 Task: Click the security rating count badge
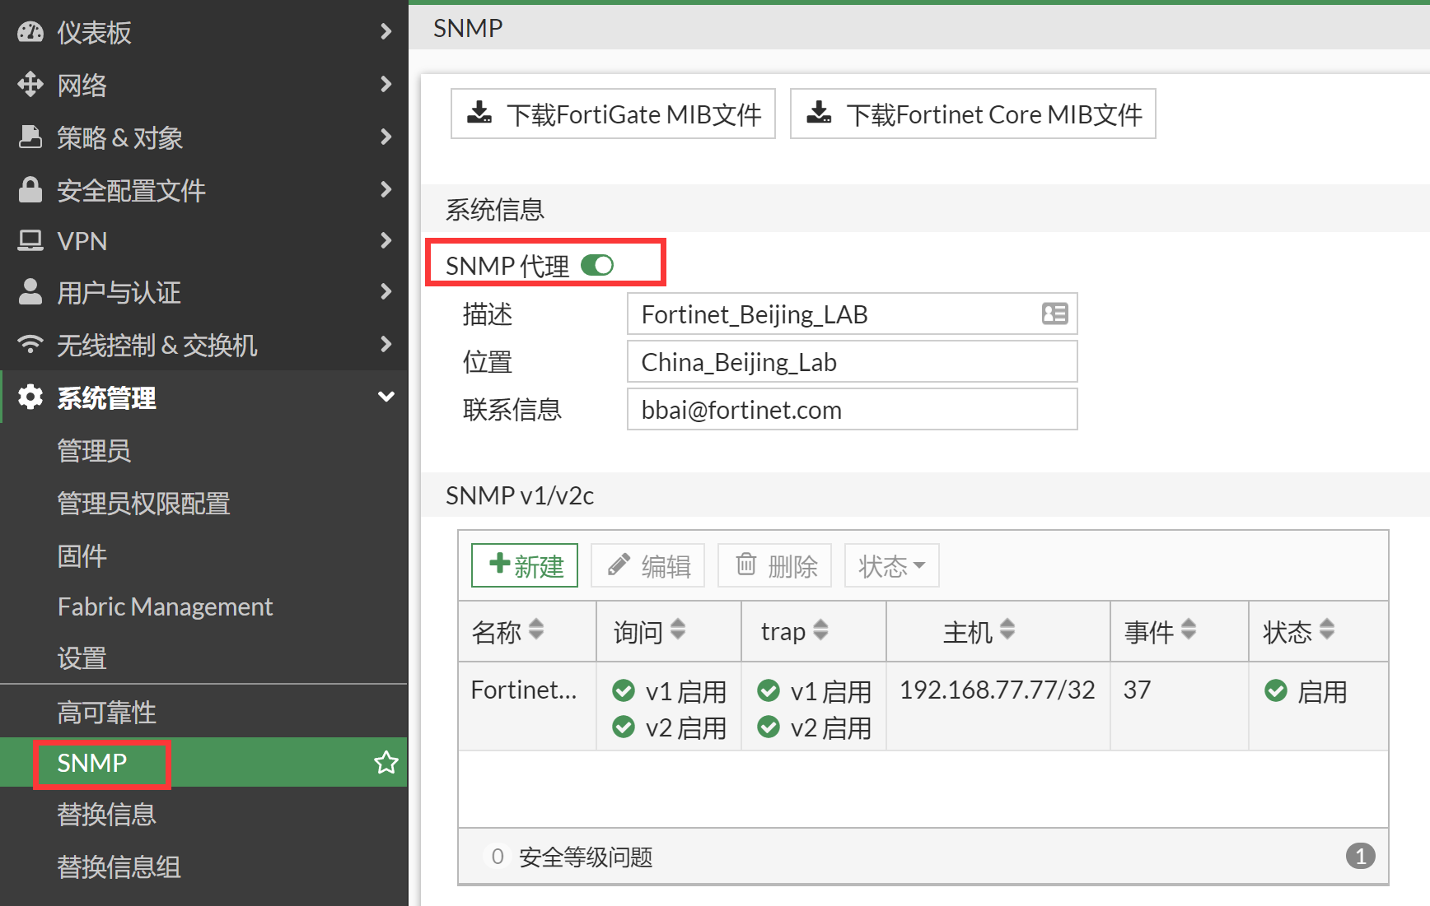(x=1360, y=857)
